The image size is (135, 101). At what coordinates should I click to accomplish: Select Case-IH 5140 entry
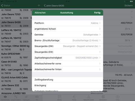click(16, 63)
